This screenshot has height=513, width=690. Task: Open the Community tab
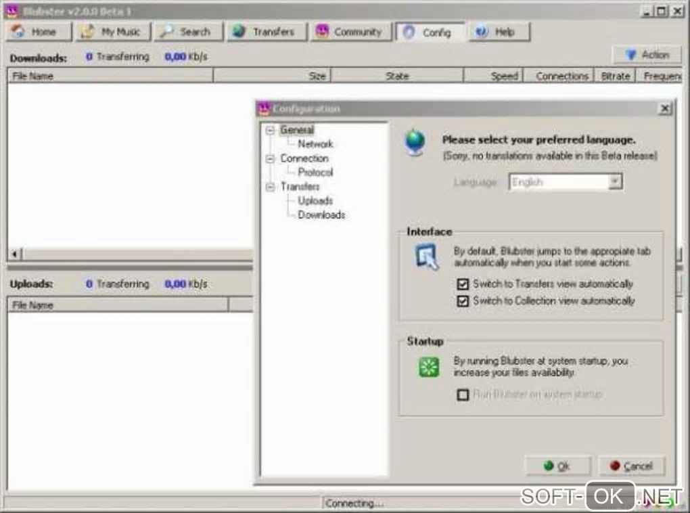tap(350, 32)
